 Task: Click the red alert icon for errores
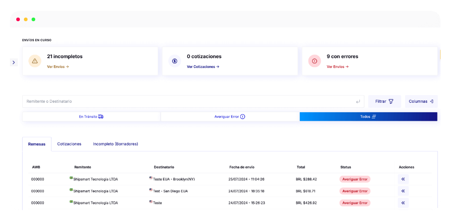[315, 61]
